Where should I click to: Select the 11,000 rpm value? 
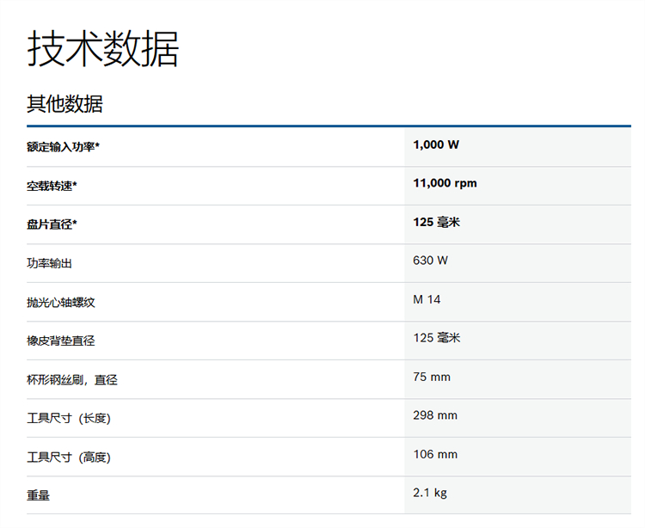[x=445, y=183]
